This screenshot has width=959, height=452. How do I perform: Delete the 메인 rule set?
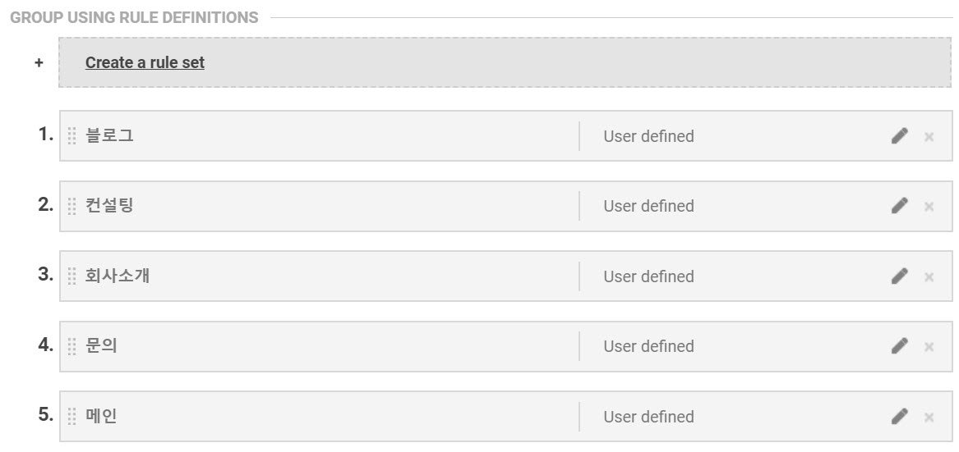(929, 418)
